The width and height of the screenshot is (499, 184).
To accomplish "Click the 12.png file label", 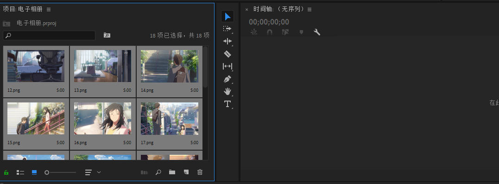I will (14, 90).
